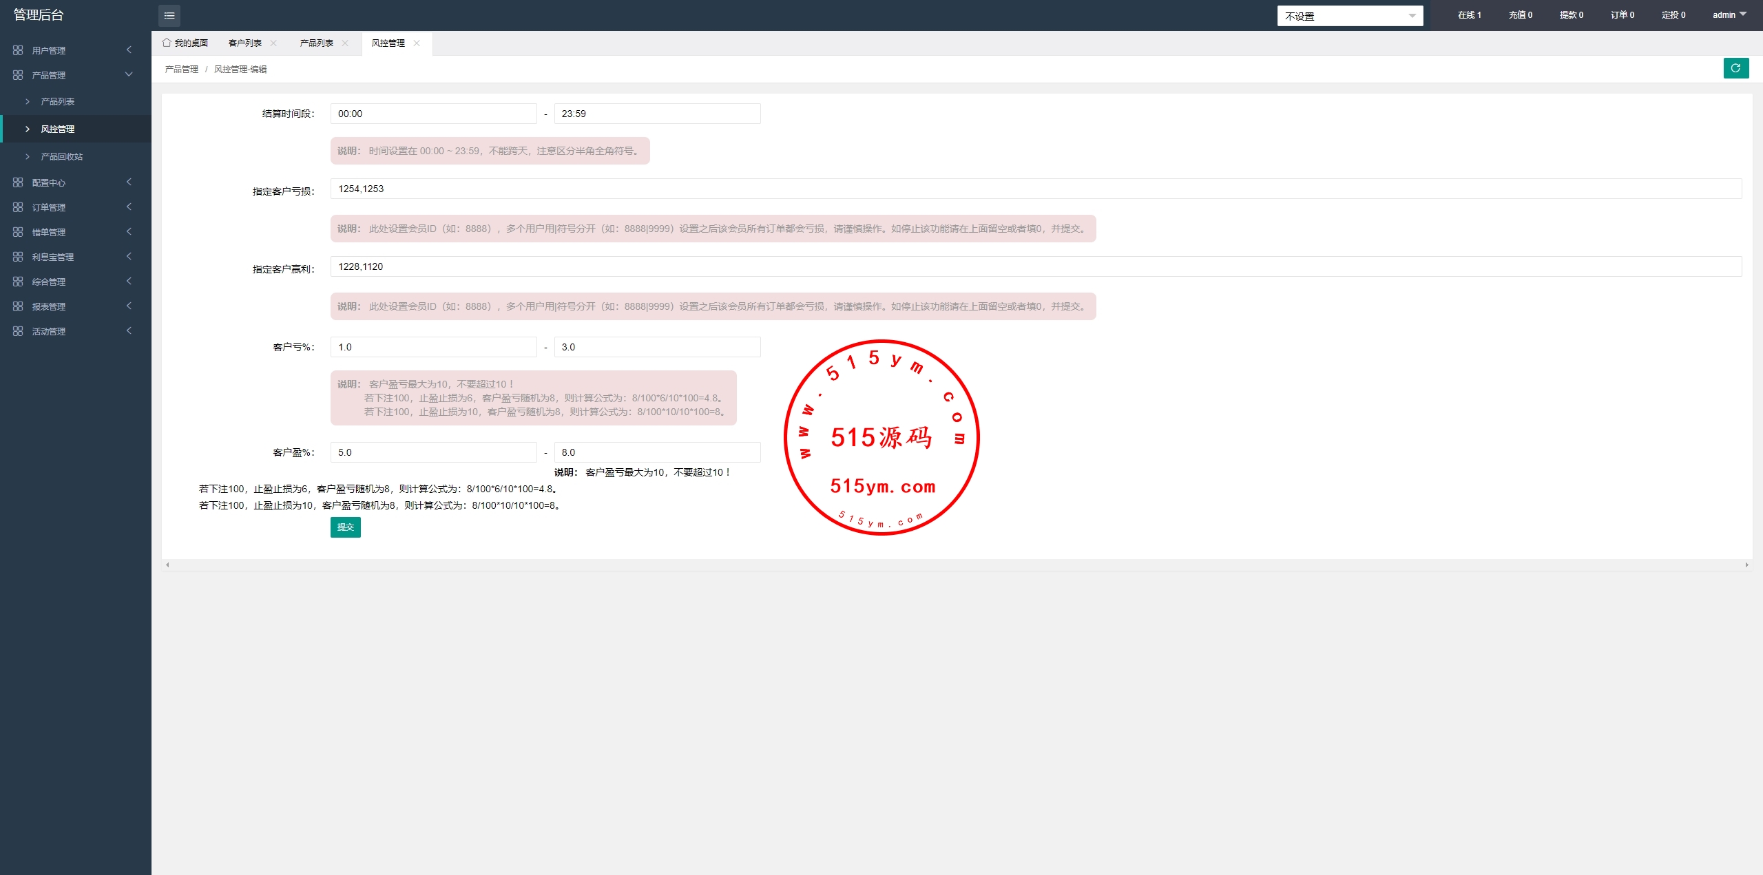Screen dimensions: 1763x875
Task: Click the horizontal scrollbar right arrow
Action: (x=1746, y=565)
